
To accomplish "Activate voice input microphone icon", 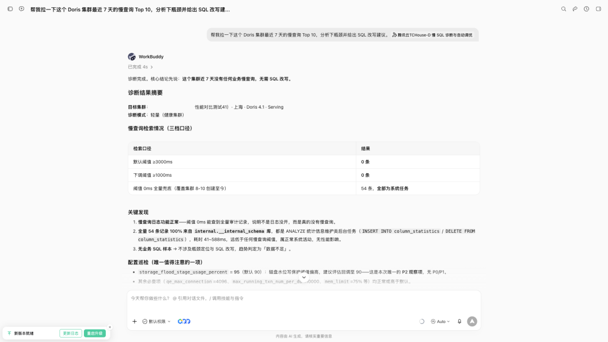I will click(x=459, y=322).
